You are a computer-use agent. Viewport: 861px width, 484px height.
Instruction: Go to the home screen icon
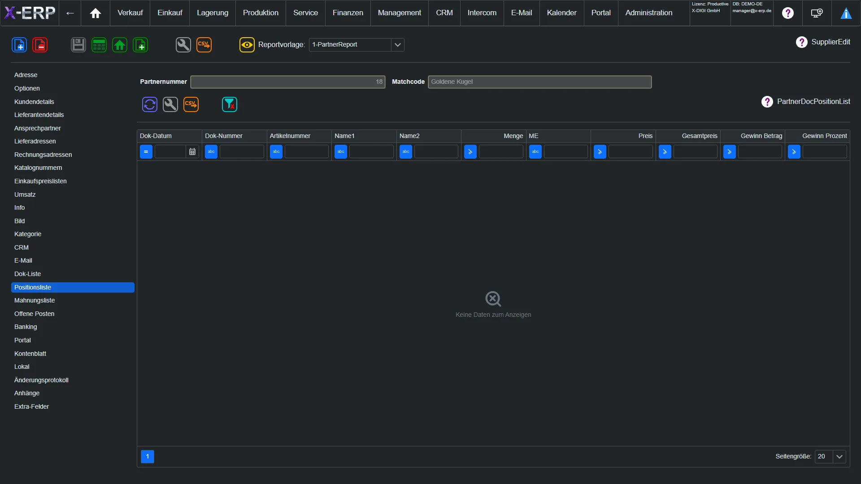click(96, 13)
